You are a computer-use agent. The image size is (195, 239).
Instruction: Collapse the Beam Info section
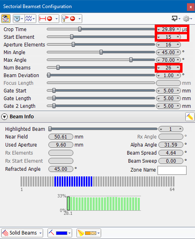(x=4, y=117)
